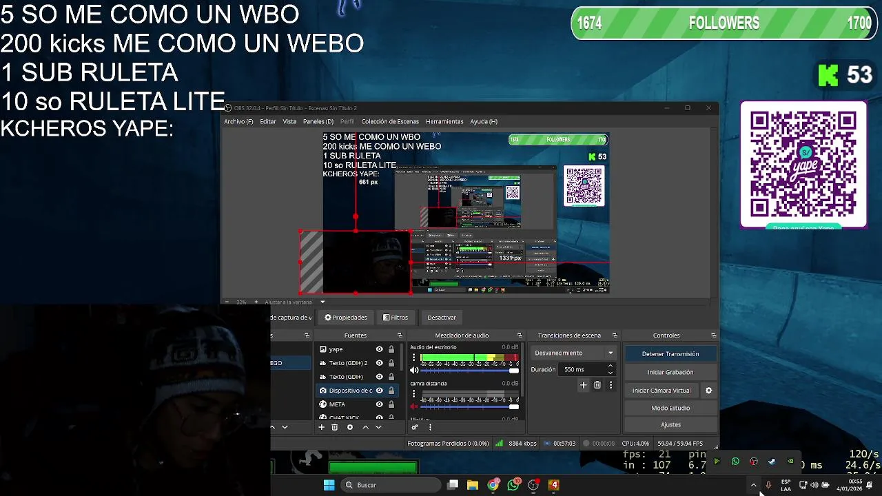Image resolution: width=882 pixels, height=496 pixels.
Task: Open WhatsApp from the taskbar
Action: [513, 485]
